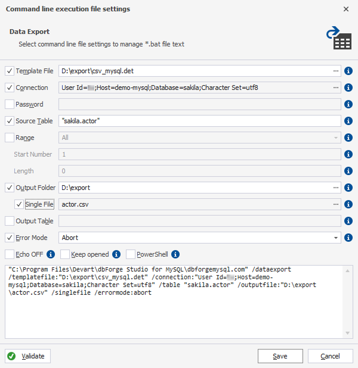Enable the Range checkbox

pos(10,138)
